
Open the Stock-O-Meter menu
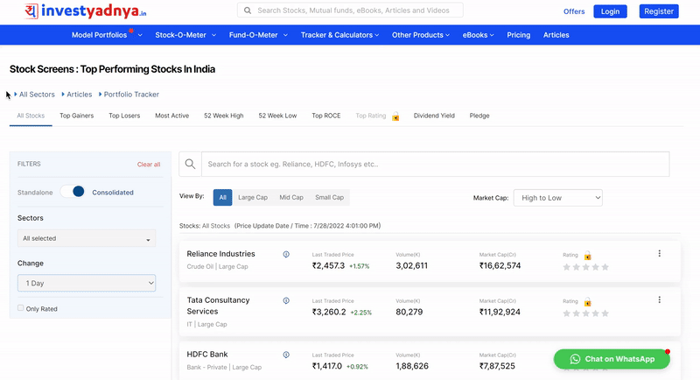[x=178, y=35]
